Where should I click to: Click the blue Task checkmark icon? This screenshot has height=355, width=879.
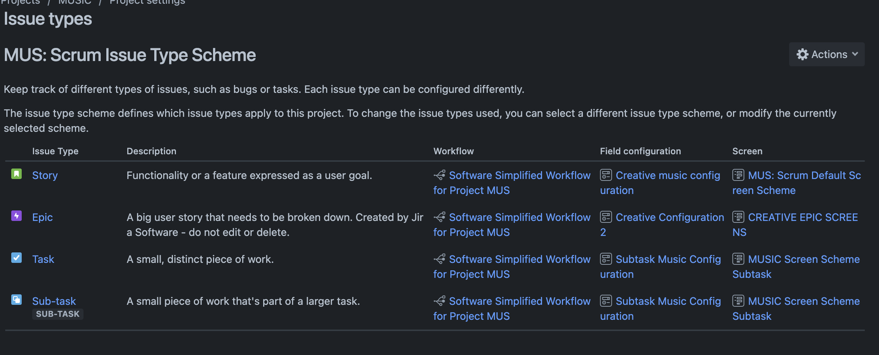16,258
